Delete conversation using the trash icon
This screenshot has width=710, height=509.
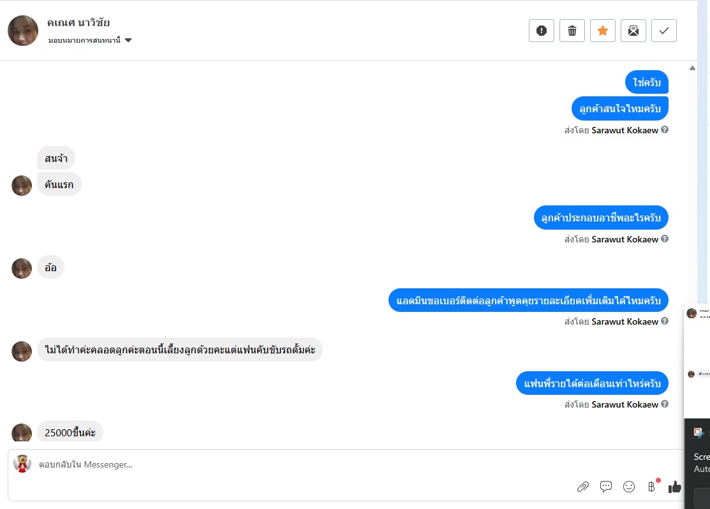(x=572, y=31)
